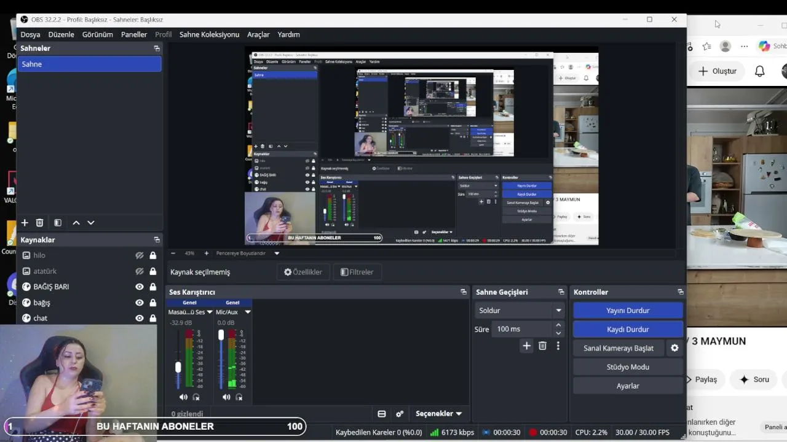Viewport: 787px width, 442px height.
Task: Enable Stüdyo Modu
Action: pos(628,367)
